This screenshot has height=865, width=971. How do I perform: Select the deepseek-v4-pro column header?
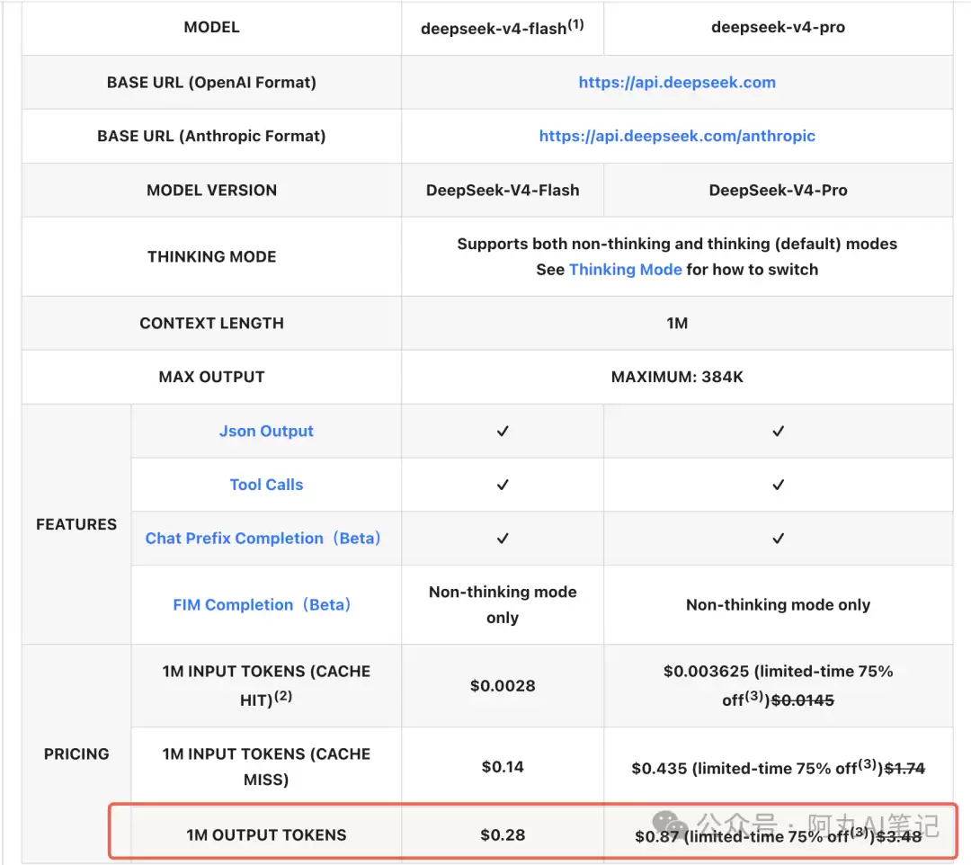click(x=779, y=27)
